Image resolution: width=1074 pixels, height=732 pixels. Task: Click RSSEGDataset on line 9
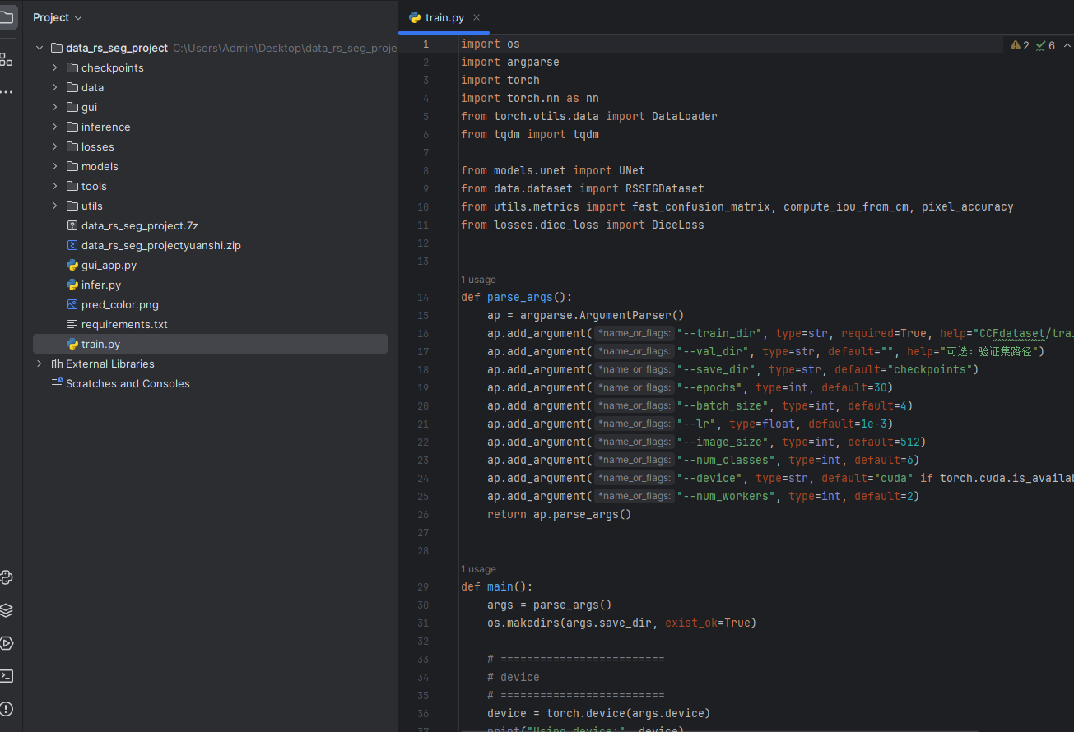[x=665, y=189]
